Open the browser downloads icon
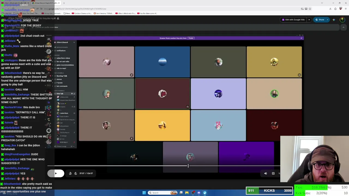Viewport: 349px width, 196px height. [330, 9]
